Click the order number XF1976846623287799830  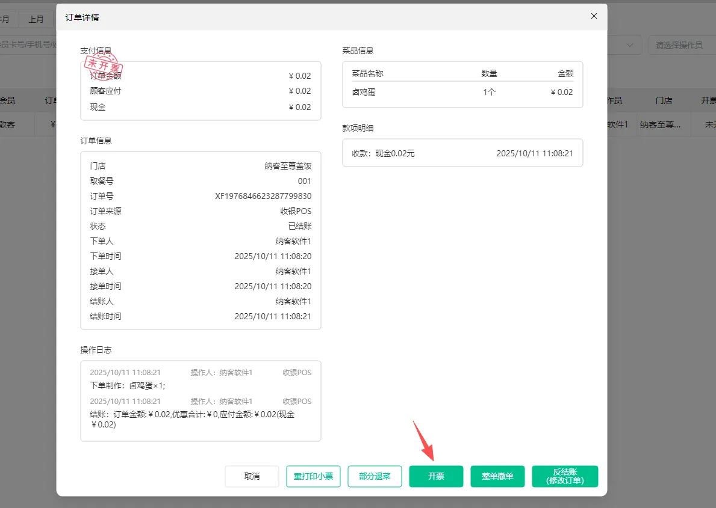coord(263,196)
